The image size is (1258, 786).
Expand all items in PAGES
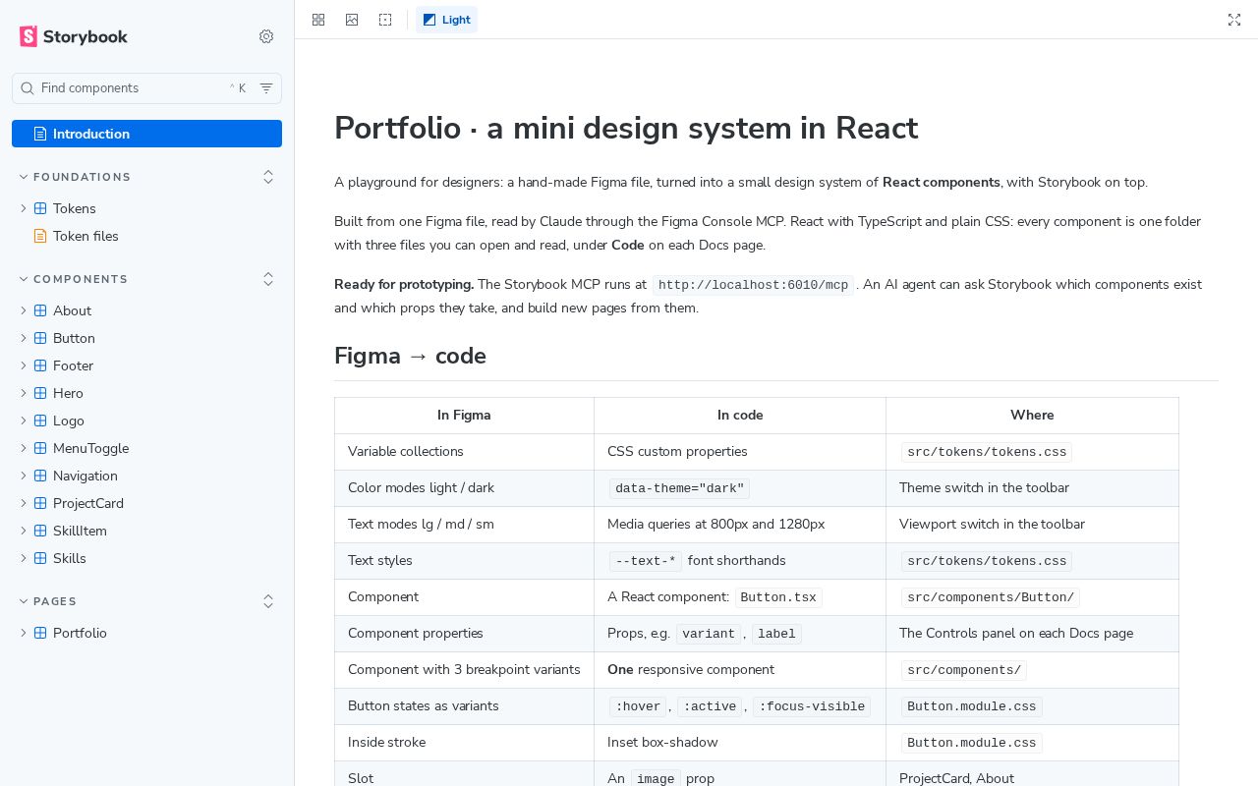tap(268, 601)
